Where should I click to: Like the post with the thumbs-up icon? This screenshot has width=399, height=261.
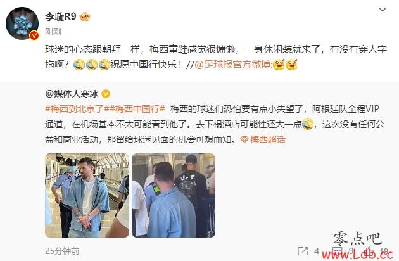370,251
